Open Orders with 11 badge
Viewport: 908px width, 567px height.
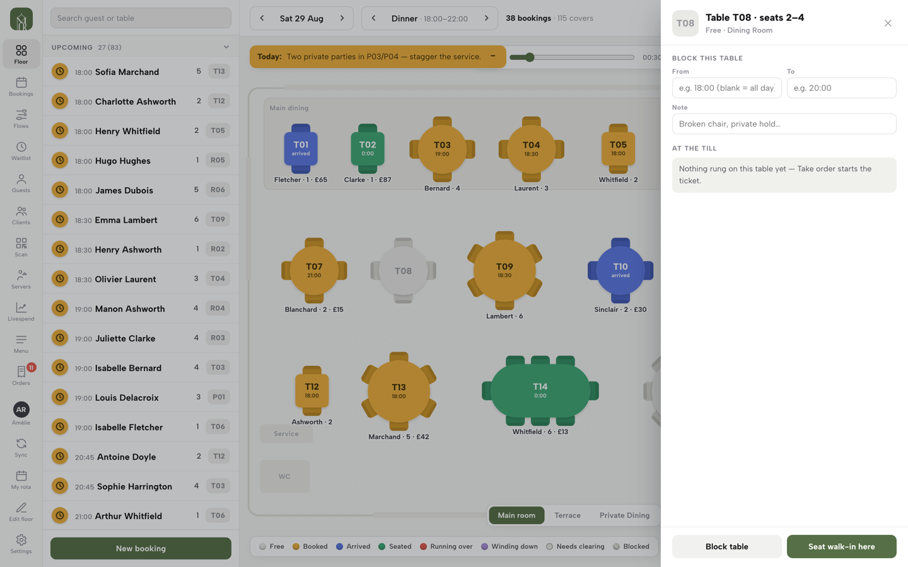tap(21, 375)
